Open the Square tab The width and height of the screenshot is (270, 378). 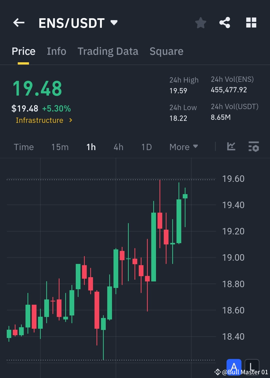[x=166, y=51]
